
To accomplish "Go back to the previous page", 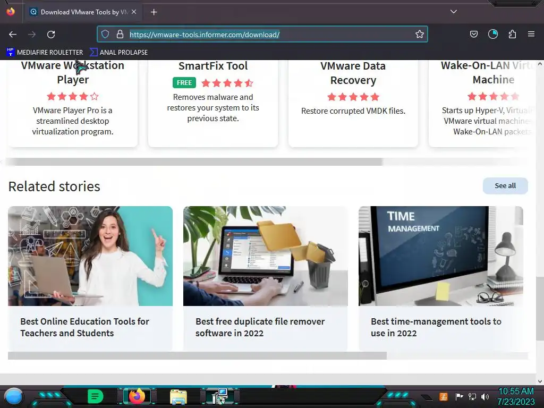I will 13,35.
